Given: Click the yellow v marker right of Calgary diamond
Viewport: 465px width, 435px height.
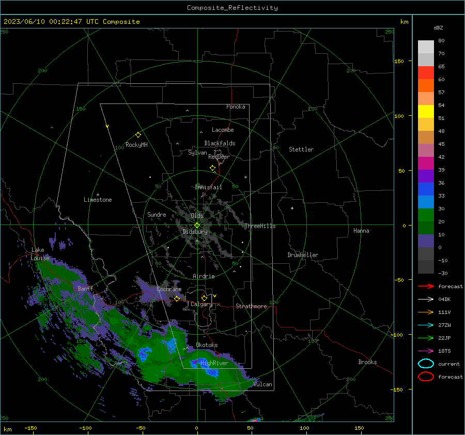Looking at the screenshot, I should (x=215, y=296).
